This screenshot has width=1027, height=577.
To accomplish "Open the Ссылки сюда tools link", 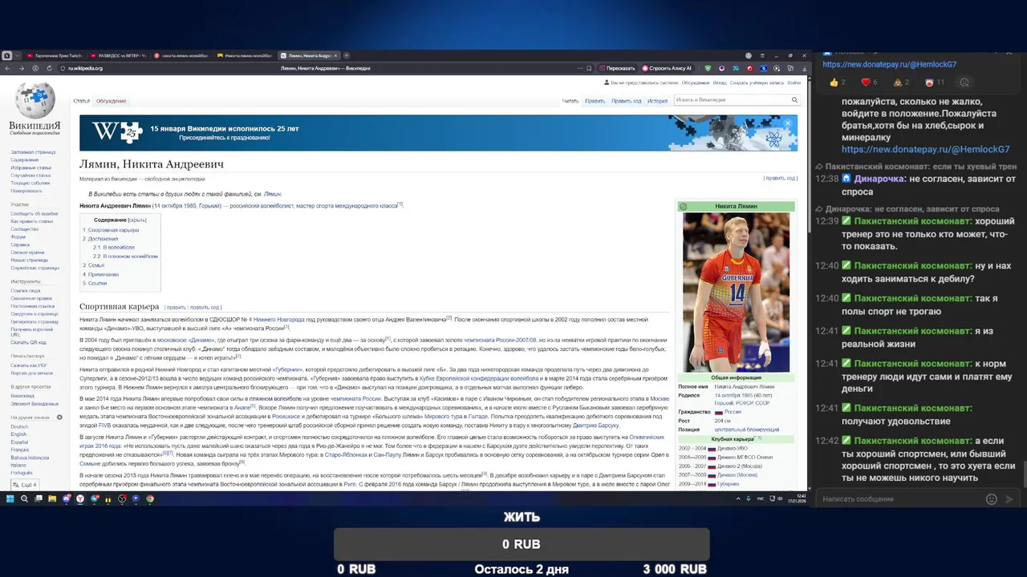I will pos(26,290).
